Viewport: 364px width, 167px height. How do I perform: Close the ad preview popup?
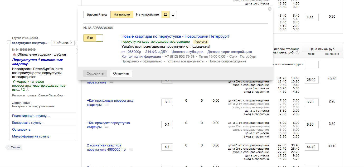269,9
